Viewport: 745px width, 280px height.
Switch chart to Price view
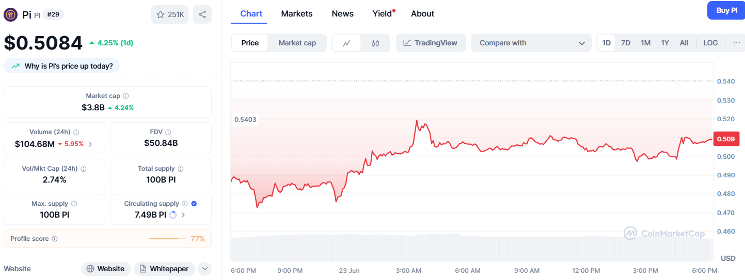tap(250, 43)
